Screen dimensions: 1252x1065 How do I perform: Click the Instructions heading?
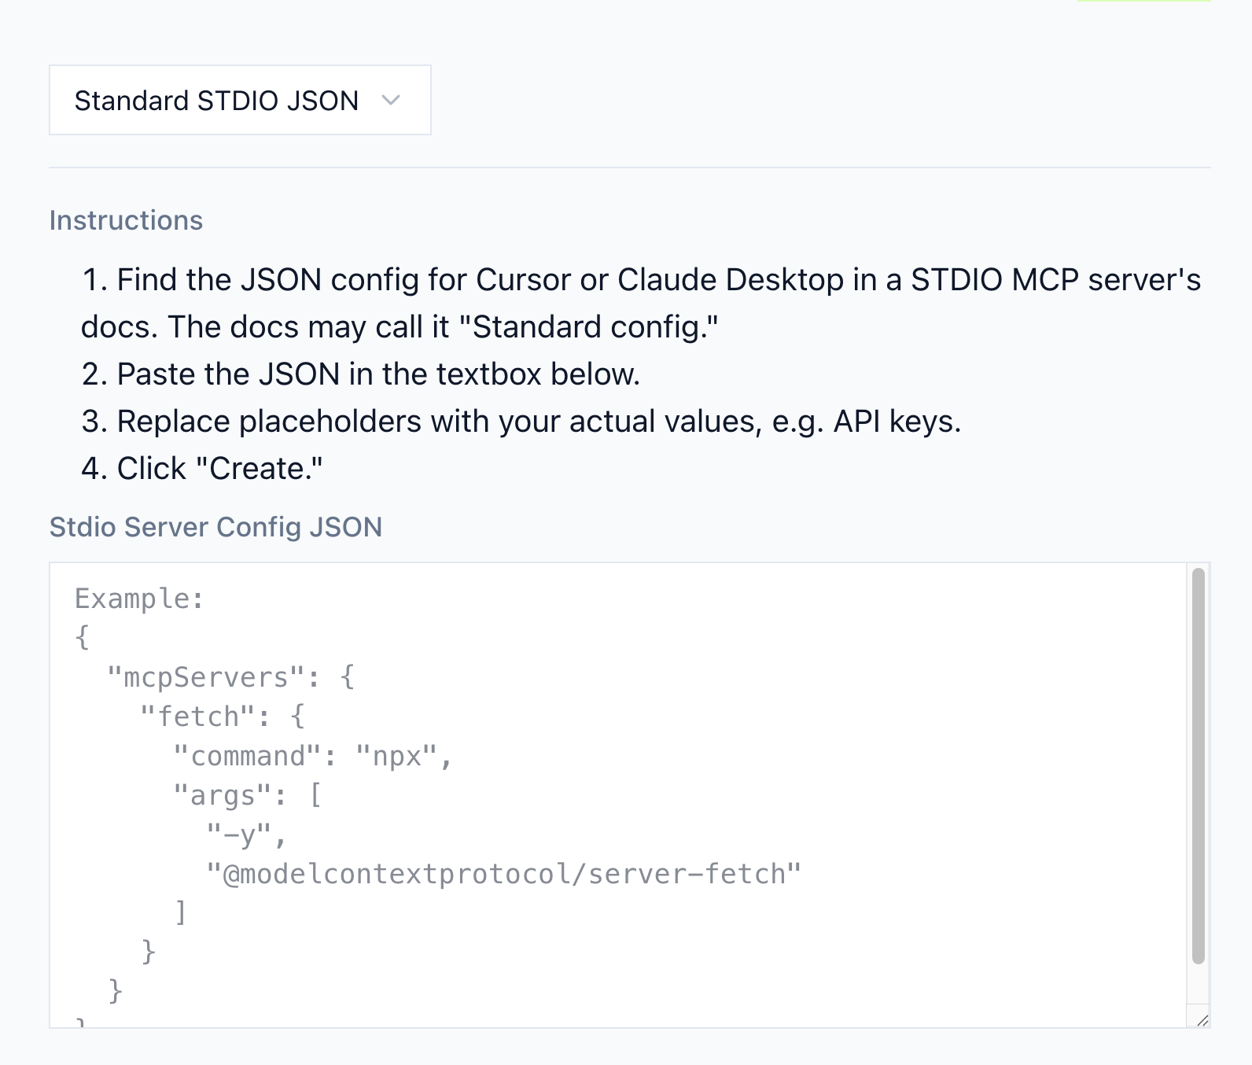(x=126, y=220)
